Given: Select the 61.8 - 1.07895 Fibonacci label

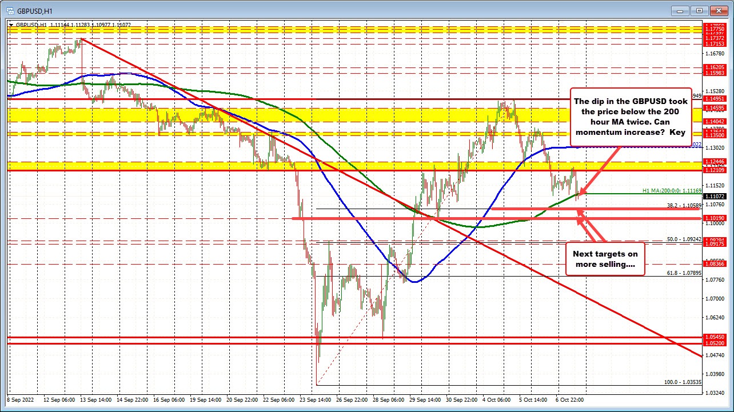Looking at the screenshot, I should click(685, 273).
